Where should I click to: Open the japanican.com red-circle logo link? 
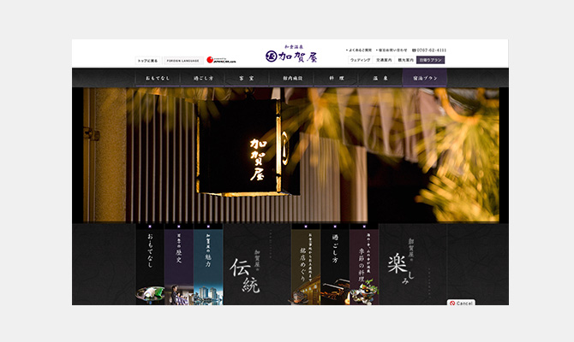point(221,60)
